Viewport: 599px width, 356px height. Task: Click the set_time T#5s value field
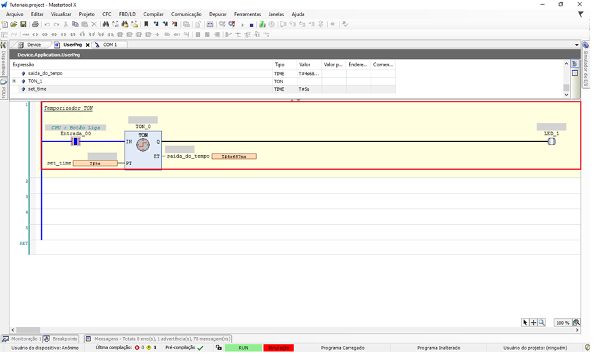[x=95, y=163]
